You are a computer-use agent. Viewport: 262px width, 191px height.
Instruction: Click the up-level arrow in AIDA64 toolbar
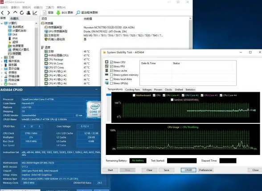15,12
